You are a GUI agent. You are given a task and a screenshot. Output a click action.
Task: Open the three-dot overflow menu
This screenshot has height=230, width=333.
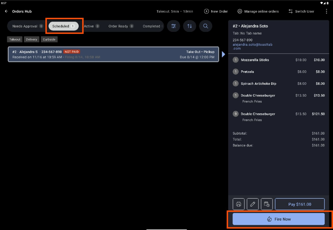tap(326, 11)
